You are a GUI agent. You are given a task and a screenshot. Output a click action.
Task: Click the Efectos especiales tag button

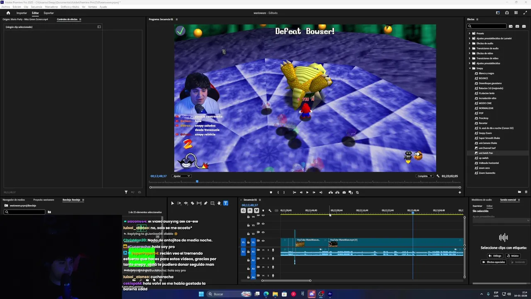click(x=494, y=262)
